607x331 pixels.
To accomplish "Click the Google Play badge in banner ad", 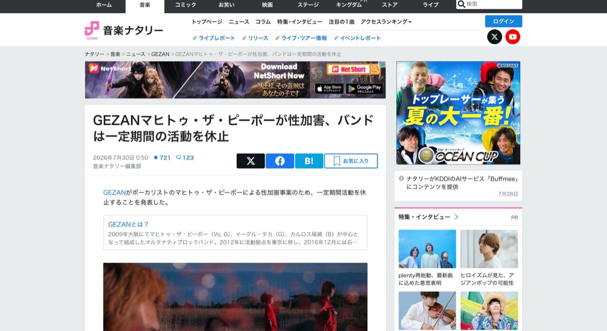I will [x=364, y=89].
